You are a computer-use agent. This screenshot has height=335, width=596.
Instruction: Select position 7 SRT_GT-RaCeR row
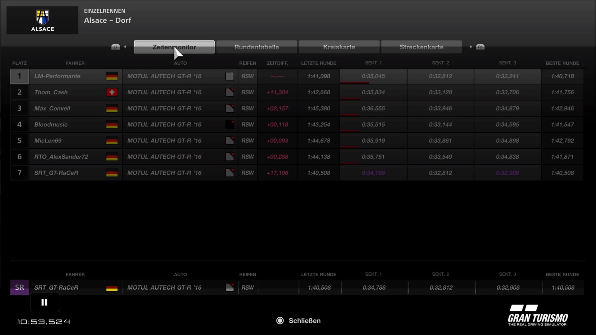pyautogui.click(x=56, y=173)
